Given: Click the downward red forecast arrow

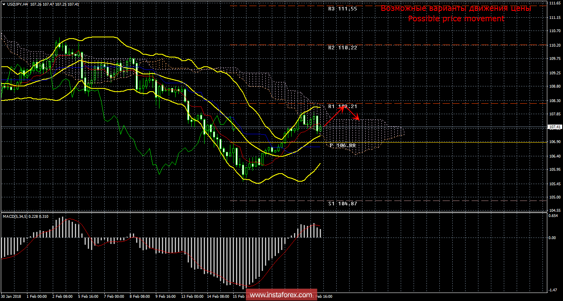Looking at the screenshot, I should pyautogui.click(x=352, y=113).
